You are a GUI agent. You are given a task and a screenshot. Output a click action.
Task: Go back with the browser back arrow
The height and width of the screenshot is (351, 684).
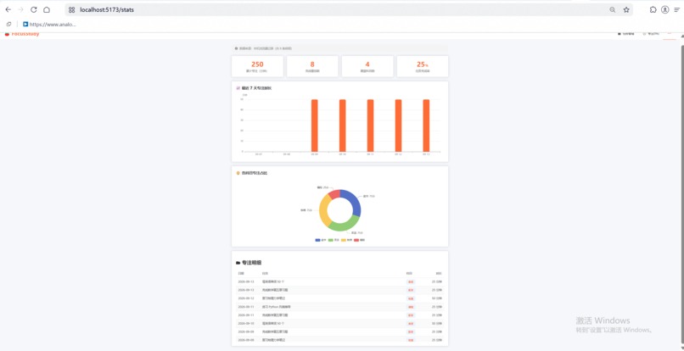tap(8, 9)
